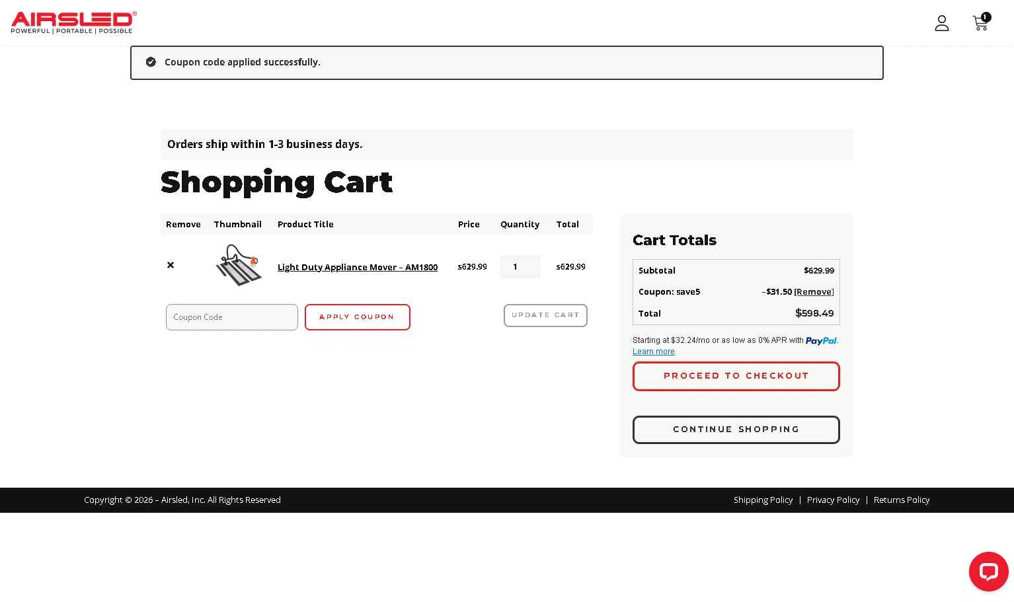Open Light Duty Appliance Mover – AM1800 link
Image resolution: width=1014 pixels, height=602 pixels.
[x=358, y=267]
